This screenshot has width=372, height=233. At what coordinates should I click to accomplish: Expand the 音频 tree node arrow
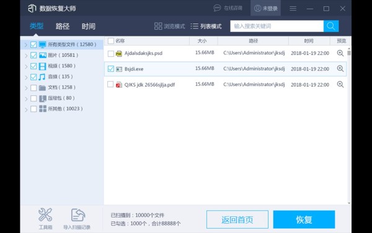coord(26,77)
